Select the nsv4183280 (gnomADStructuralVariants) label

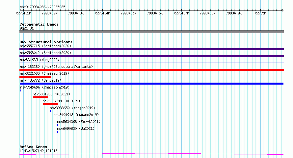(56, 67)
